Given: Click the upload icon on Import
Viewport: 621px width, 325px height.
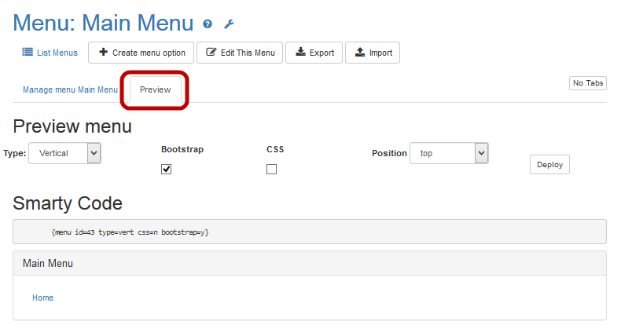Looking at the screenshot, I should (x=360, y=53).
